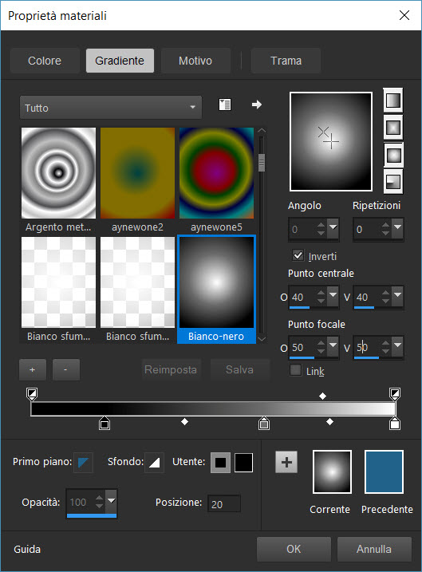Image resolution: width=422 pixels, height=572 pixels.
Task: Click the list view options icon
Action: [225, 105]
